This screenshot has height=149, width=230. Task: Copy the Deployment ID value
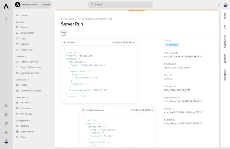[x=201, y=101]
